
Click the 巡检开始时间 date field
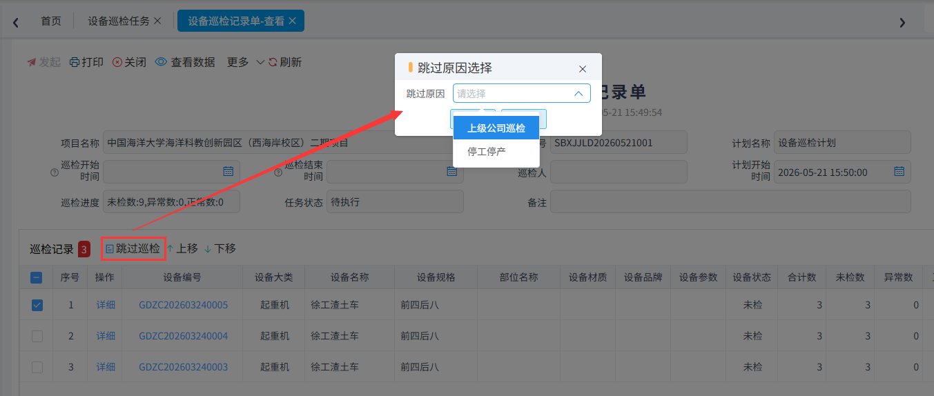pyautogui.click(x=171, y=172)
